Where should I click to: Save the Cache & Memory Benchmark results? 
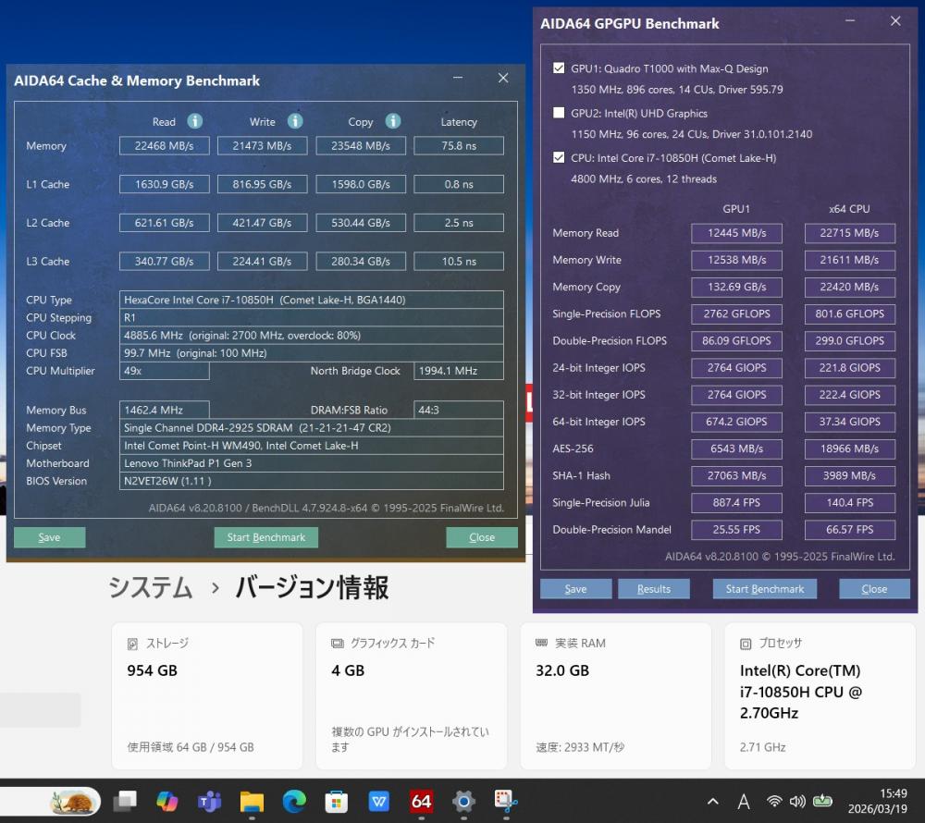49,537
